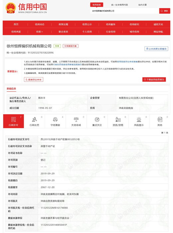Click the licensing authority 沛县自然资源和规划局
Screen dimensions: 173x233
(53, 201)
